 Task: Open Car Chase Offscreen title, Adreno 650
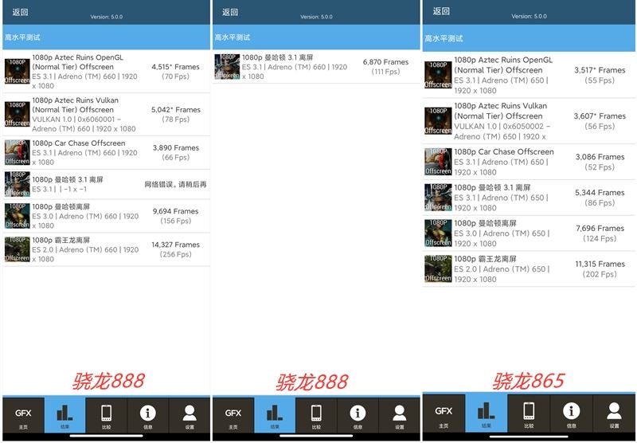(x=504, y=151)
